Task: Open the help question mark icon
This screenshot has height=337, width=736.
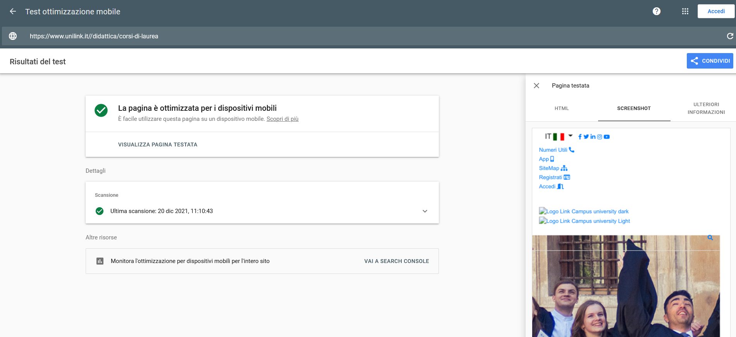Action: [x=657, y=12]
